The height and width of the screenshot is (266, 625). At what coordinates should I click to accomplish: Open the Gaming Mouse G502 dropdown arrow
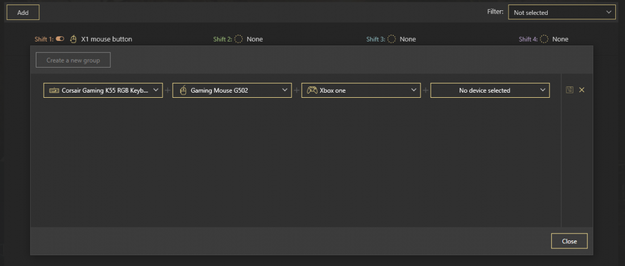click(285, 90)
